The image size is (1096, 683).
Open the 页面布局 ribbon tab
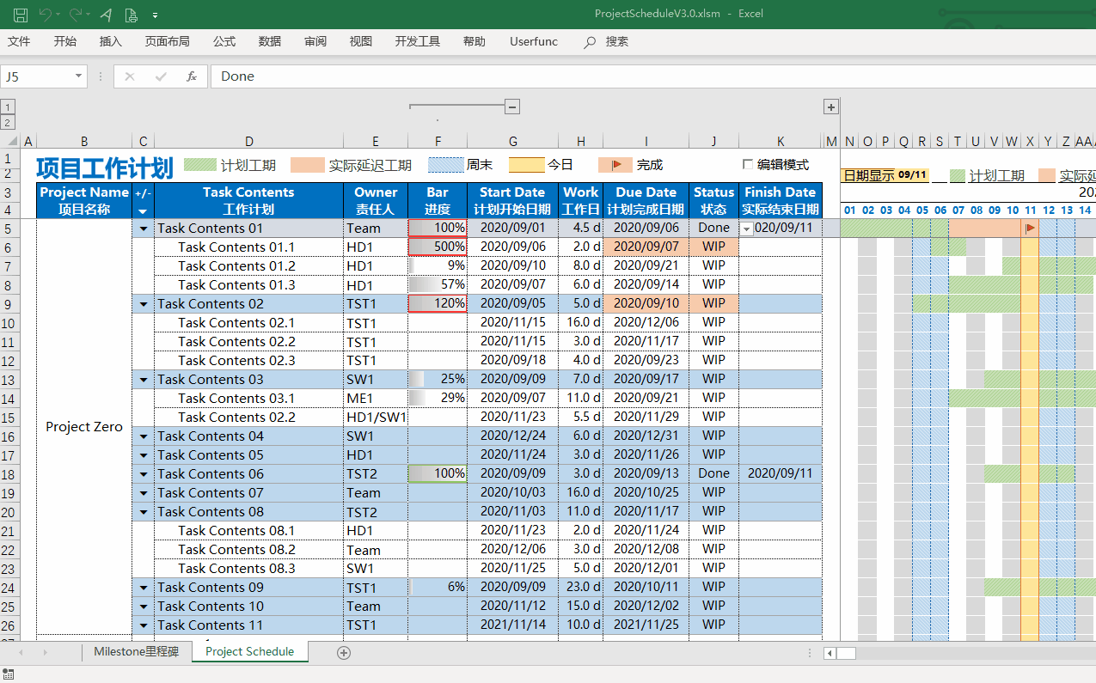click(x=167, y=41)
